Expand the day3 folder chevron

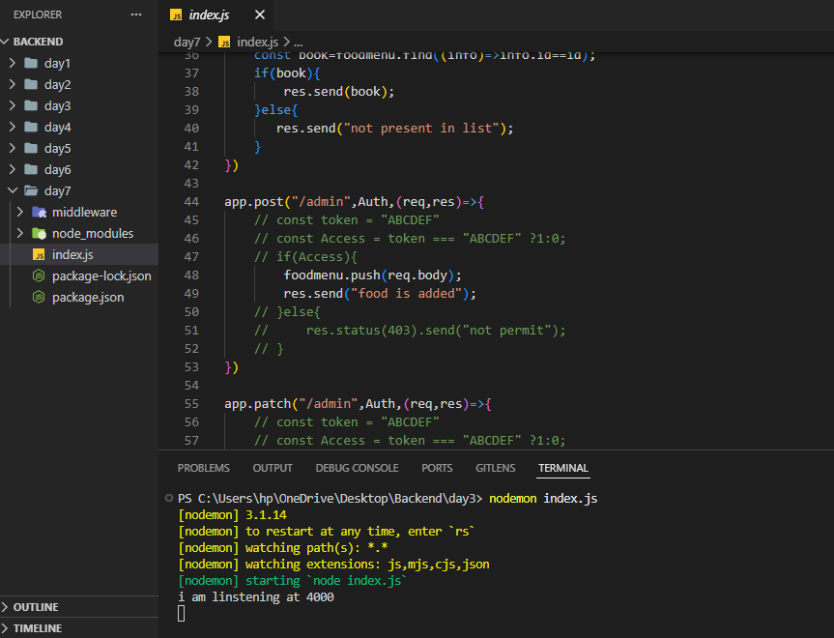tap(13, 105)
